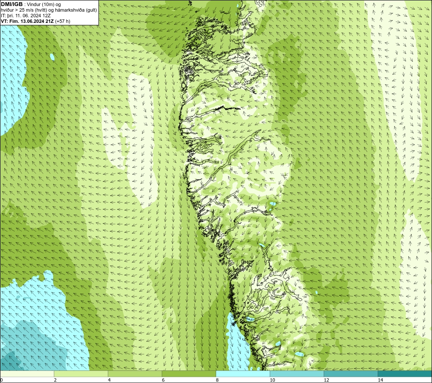The height and width of the screenshot is (383, 432).
Task: Click the DMI/IGB title text
Action: click(x=12, y=4)
